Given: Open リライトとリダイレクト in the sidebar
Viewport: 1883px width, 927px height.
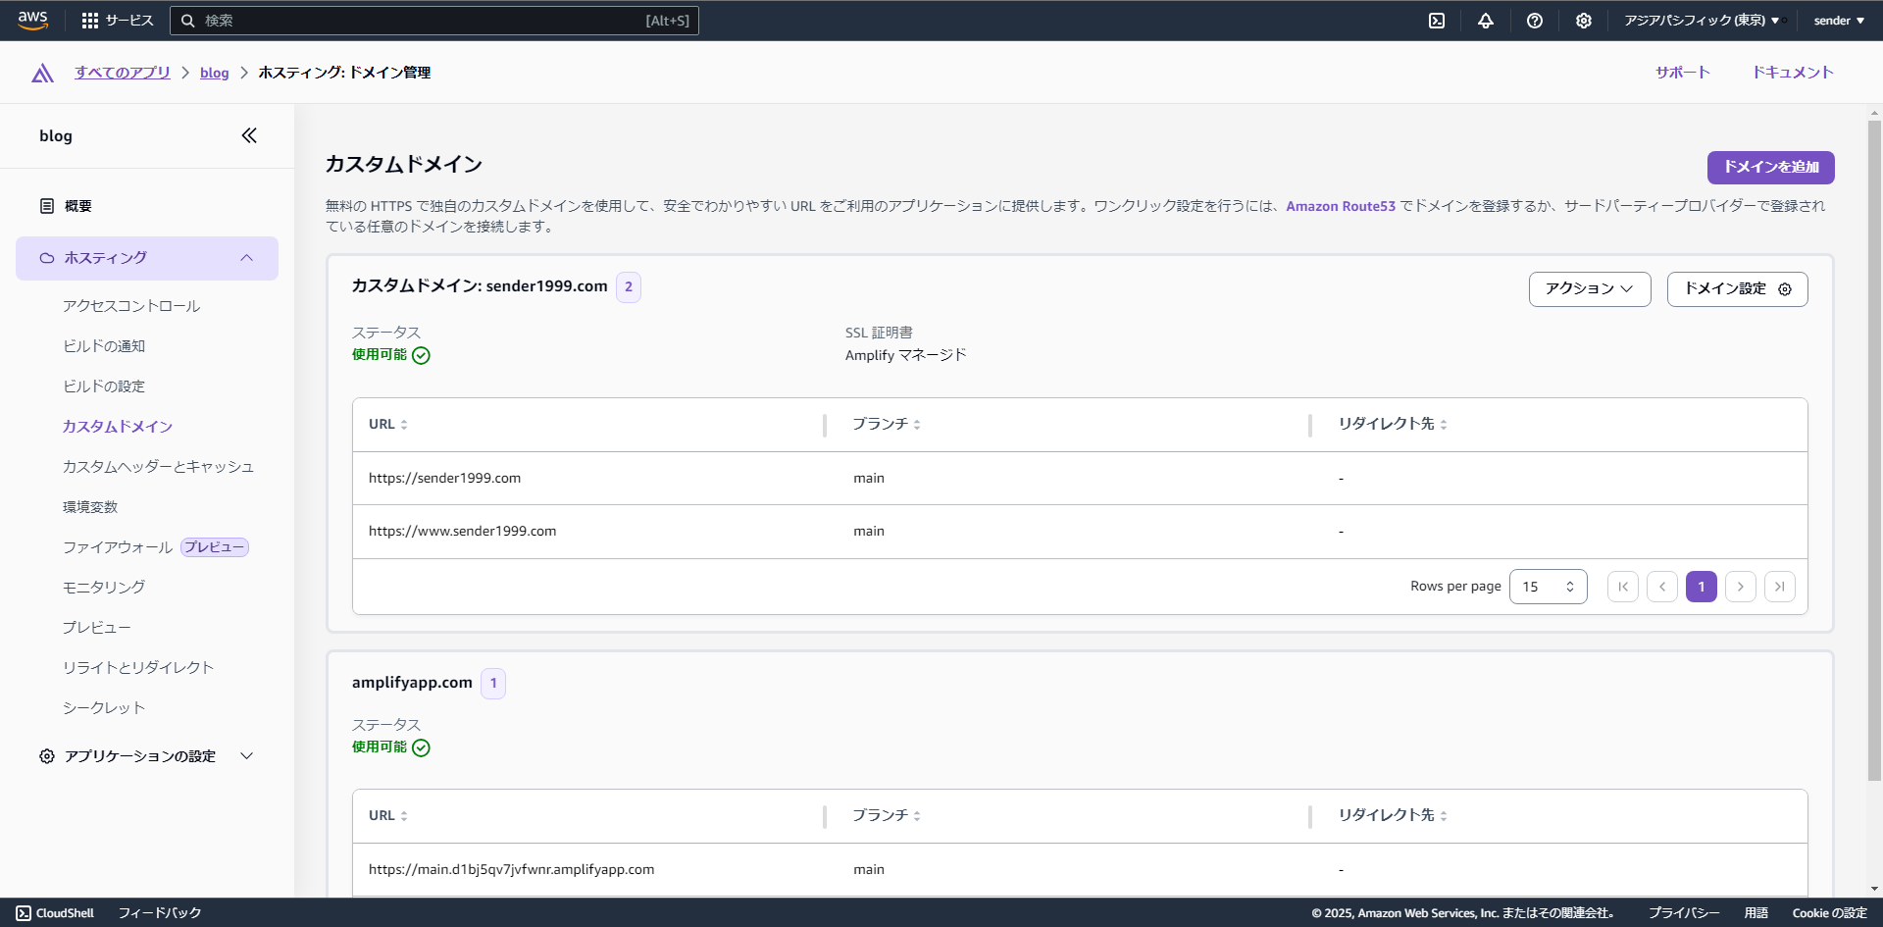Looking at the screenshot, I should (138, 668).
